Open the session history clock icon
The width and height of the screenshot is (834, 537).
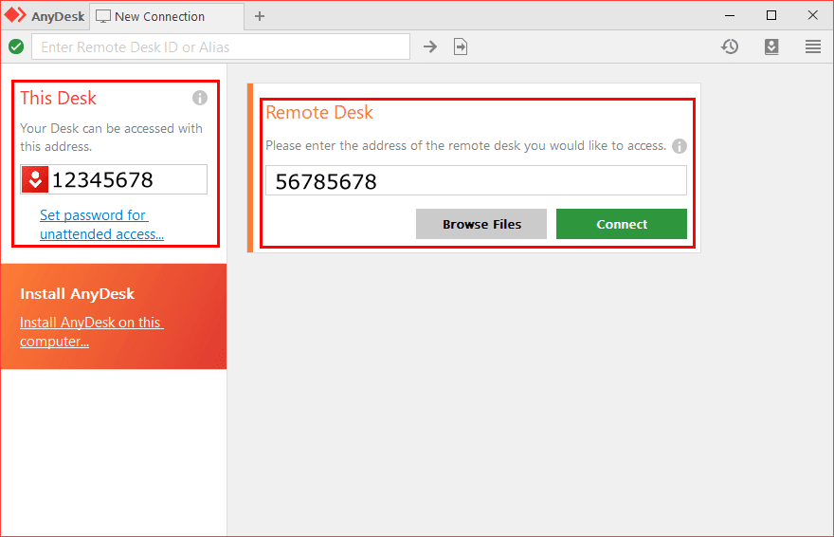[x=730, y=46]
